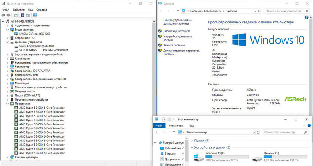
Task: Click refresh icon in Explorer address bar
Action: pyautogui.click(x=258, y=132)
